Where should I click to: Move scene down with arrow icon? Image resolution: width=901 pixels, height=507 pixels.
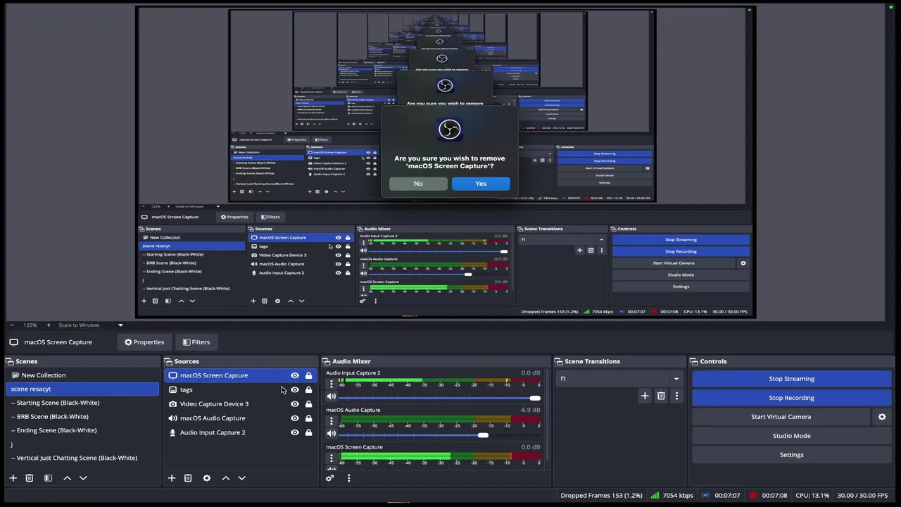[83, 478]
